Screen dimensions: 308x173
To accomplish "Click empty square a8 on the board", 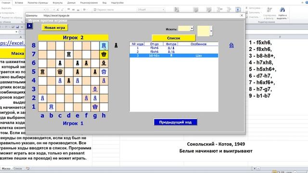I will coord(42,46).
